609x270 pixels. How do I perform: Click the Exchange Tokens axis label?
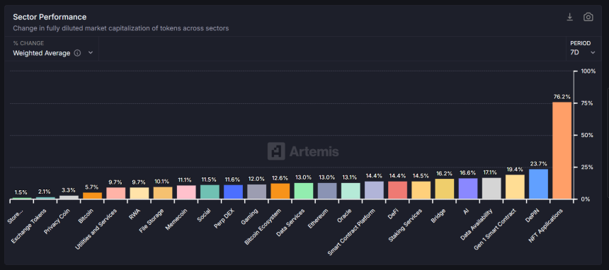pyautogui.click(x=29, y=226)
